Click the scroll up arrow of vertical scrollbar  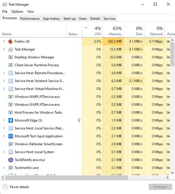click(172, 40)
